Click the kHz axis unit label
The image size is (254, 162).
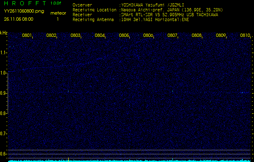point(4,33)
